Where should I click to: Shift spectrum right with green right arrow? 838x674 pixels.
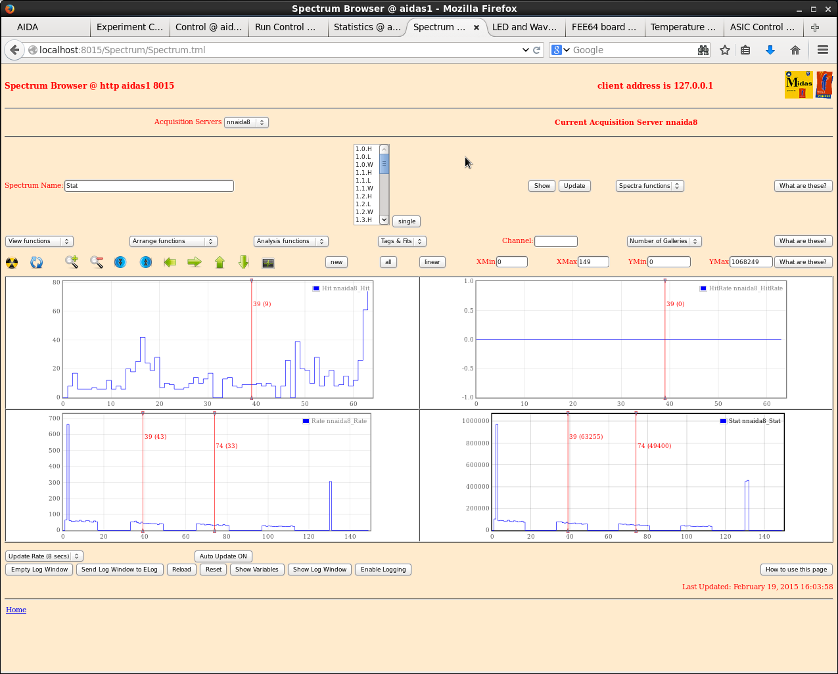[195, 262]
